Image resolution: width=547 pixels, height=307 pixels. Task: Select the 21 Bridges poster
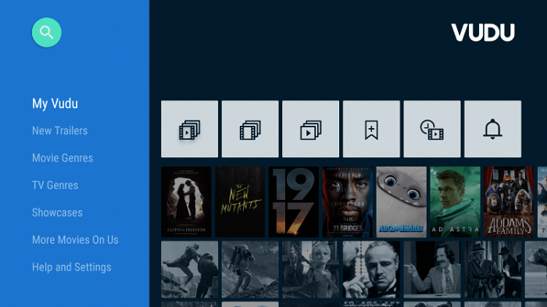point(348,202)
